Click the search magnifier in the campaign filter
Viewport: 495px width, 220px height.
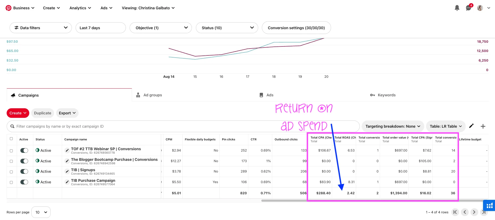12,126
